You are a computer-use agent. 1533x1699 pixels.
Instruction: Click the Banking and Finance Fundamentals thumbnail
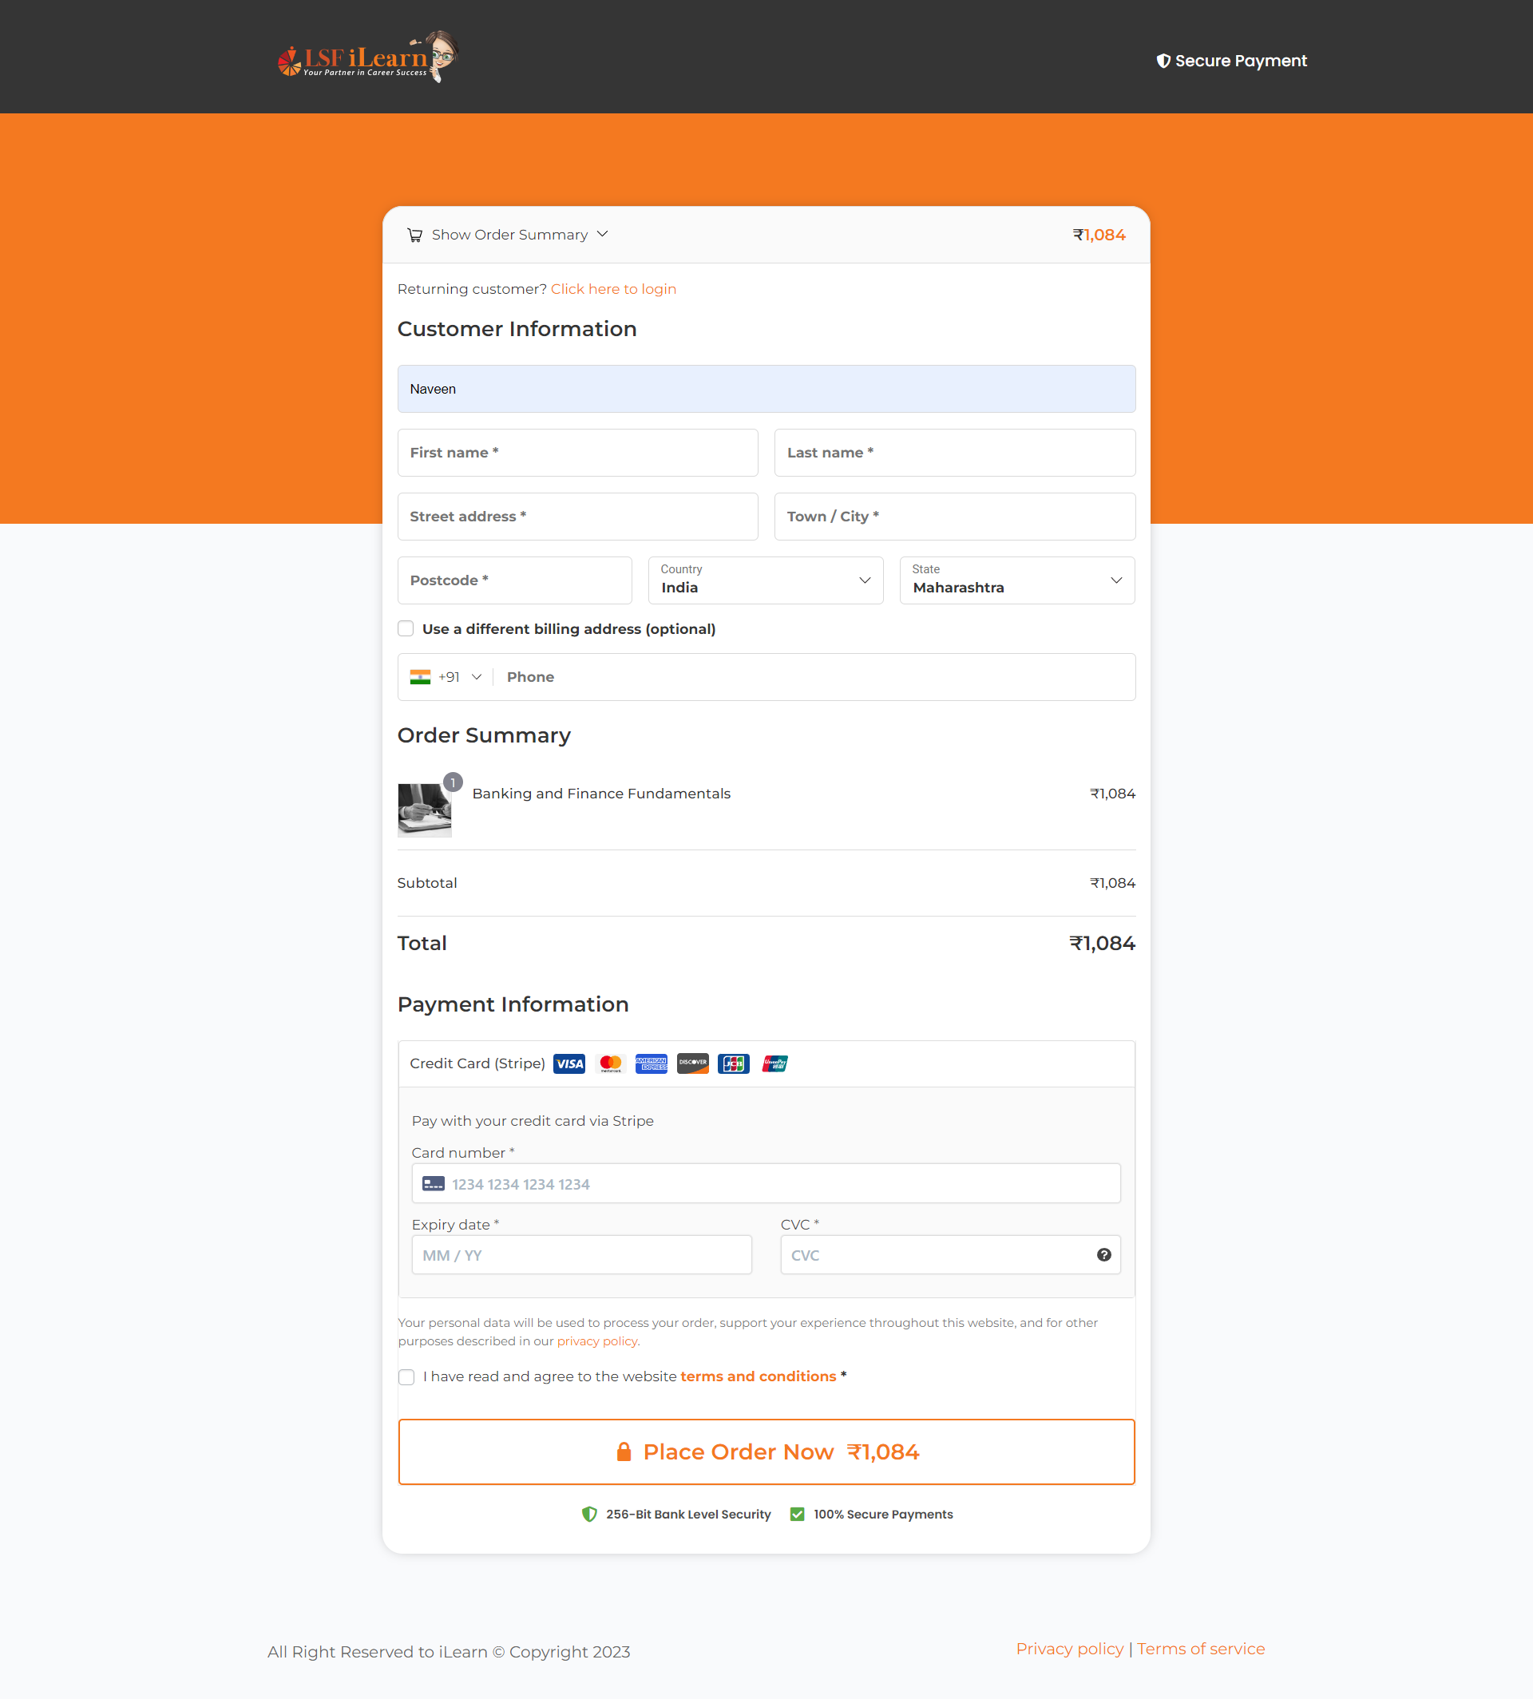[x=425, y=810]
